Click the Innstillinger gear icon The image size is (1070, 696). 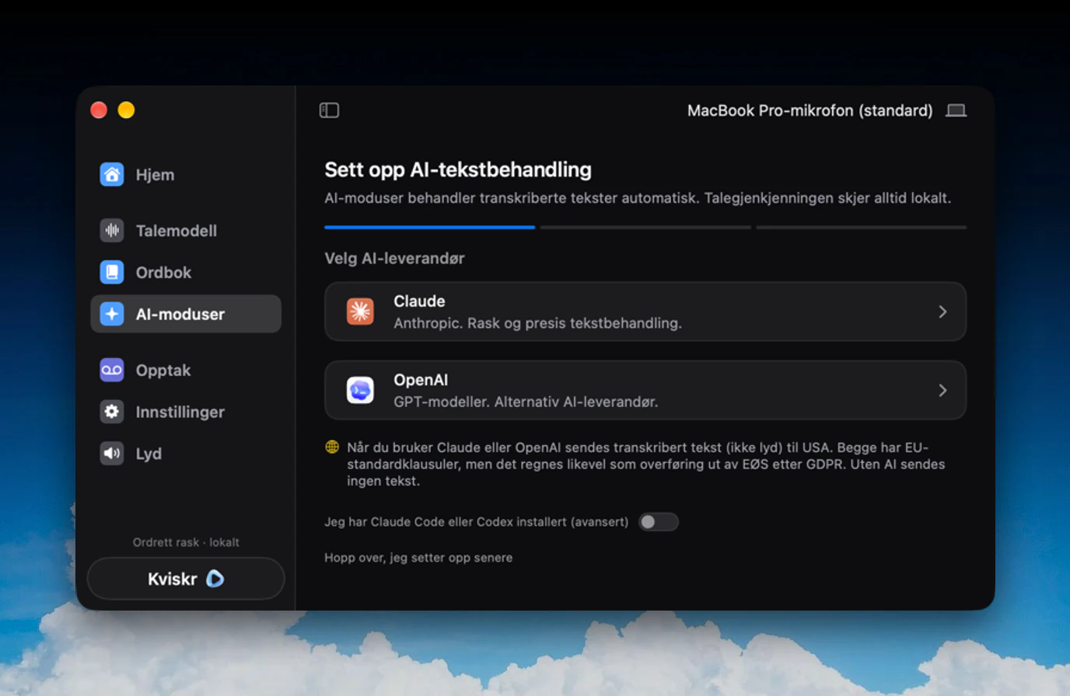pyautogui.click(x=112, y=412)
